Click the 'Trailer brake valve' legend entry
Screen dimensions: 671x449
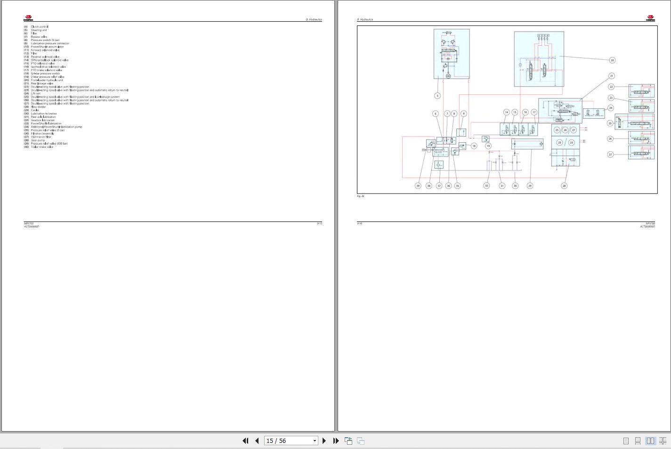click(x=42, y=147)
